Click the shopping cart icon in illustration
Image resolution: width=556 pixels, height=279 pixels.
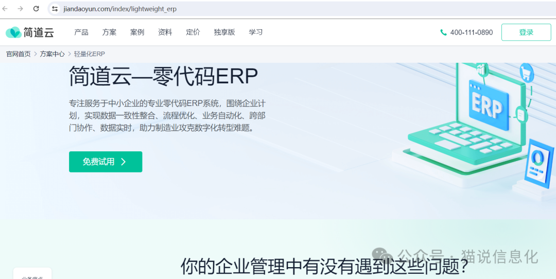point(527,72)
